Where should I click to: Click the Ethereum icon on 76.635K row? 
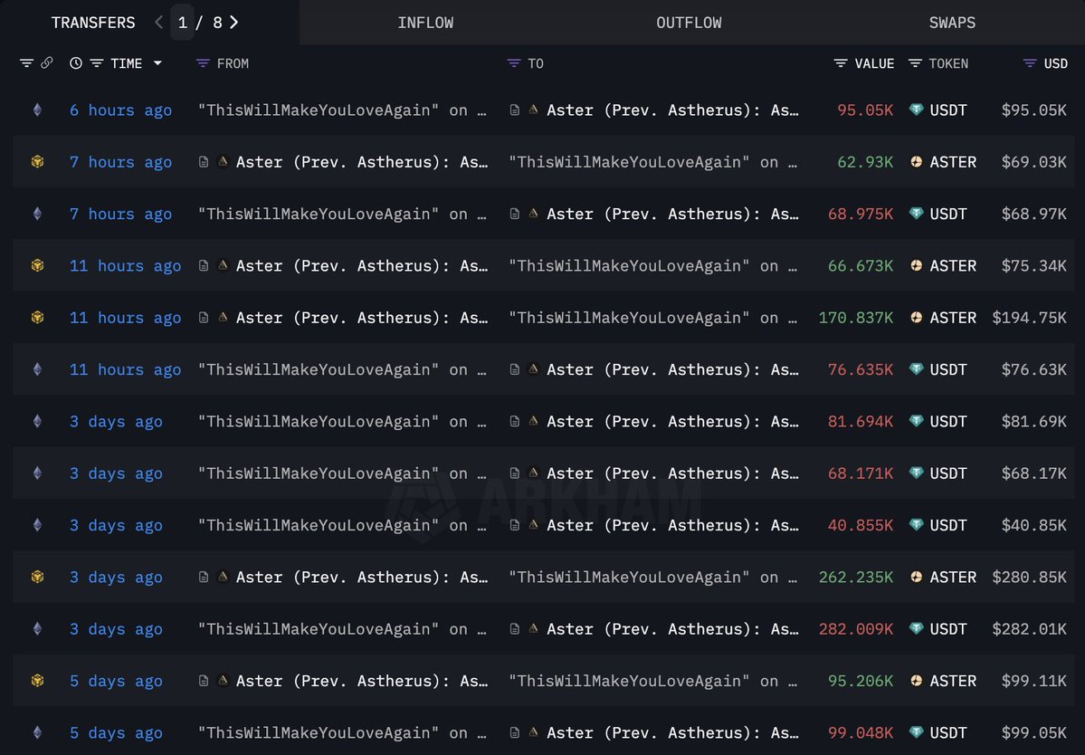coord(37,368)
